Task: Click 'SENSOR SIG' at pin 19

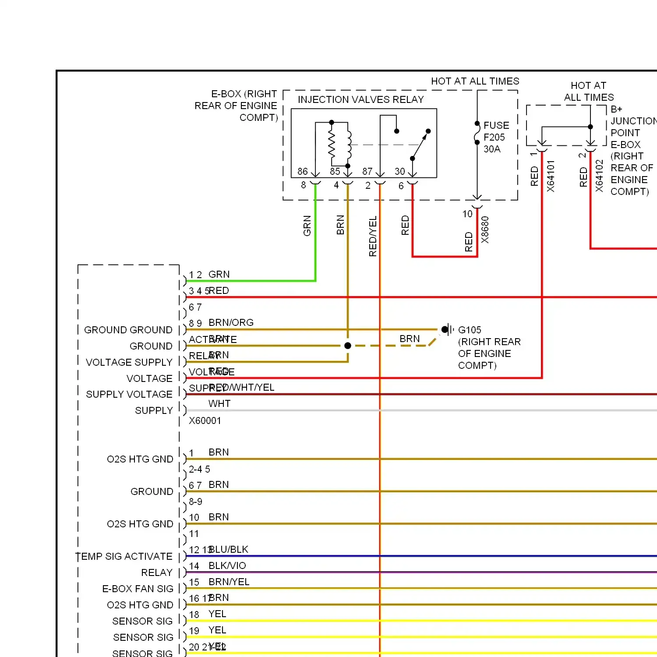Action: (x=143, y=637)
